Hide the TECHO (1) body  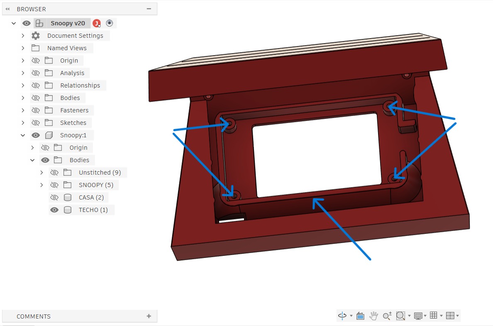pos(54,210)
